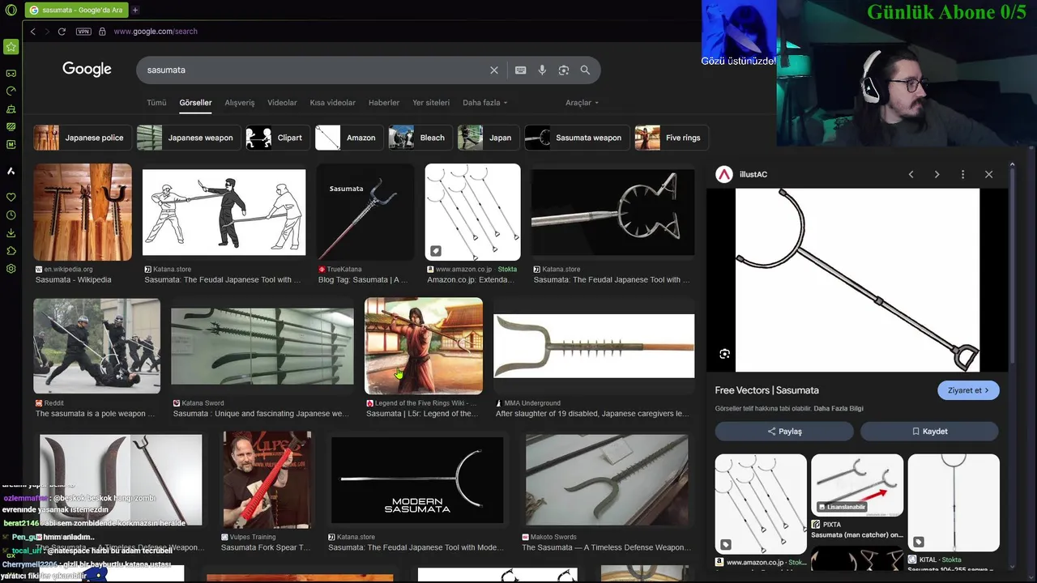Open the Free Vectors | Sasumata title link
This screenshot has width=1037, height=583.
766,390
